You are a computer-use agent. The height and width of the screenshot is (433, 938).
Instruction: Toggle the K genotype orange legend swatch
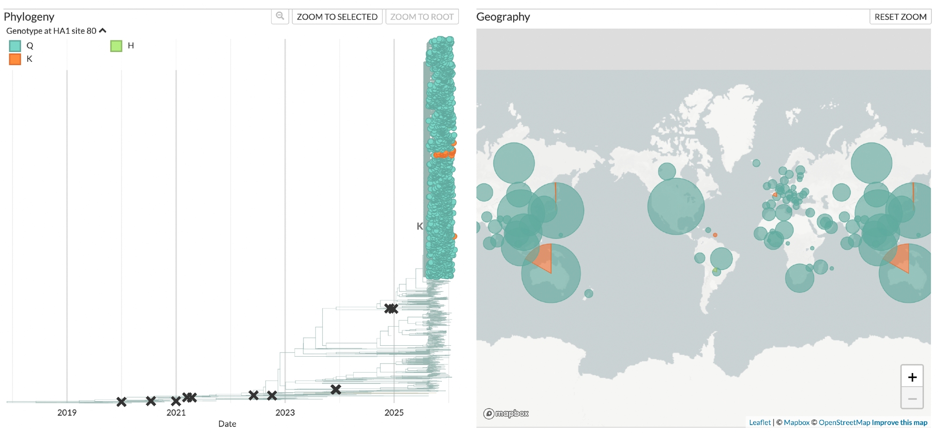[x=15, y=59]
